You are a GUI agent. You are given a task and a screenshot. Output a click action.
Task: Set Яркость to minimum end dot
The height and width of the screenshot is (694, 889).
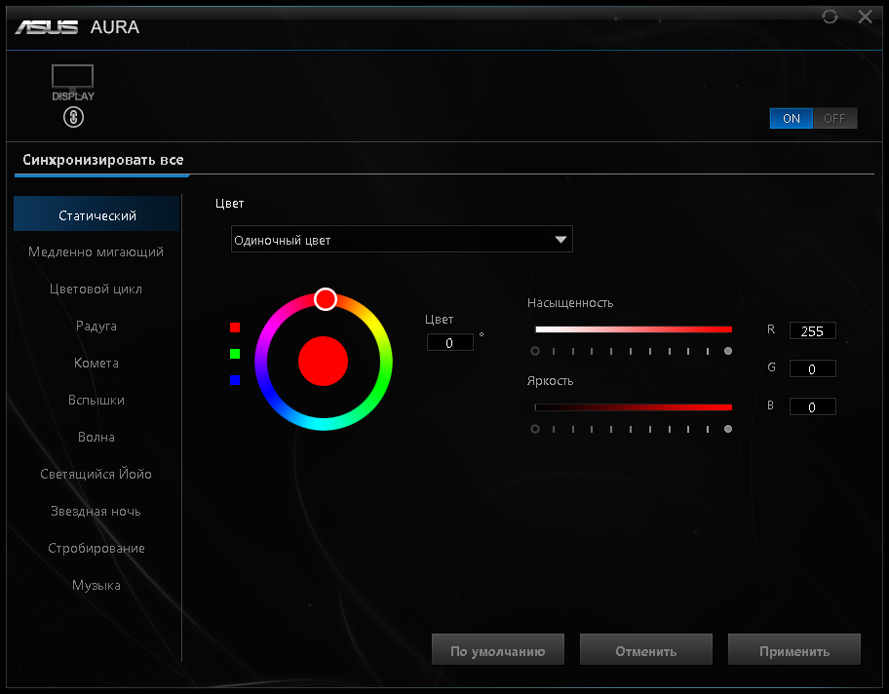(534, 429)
